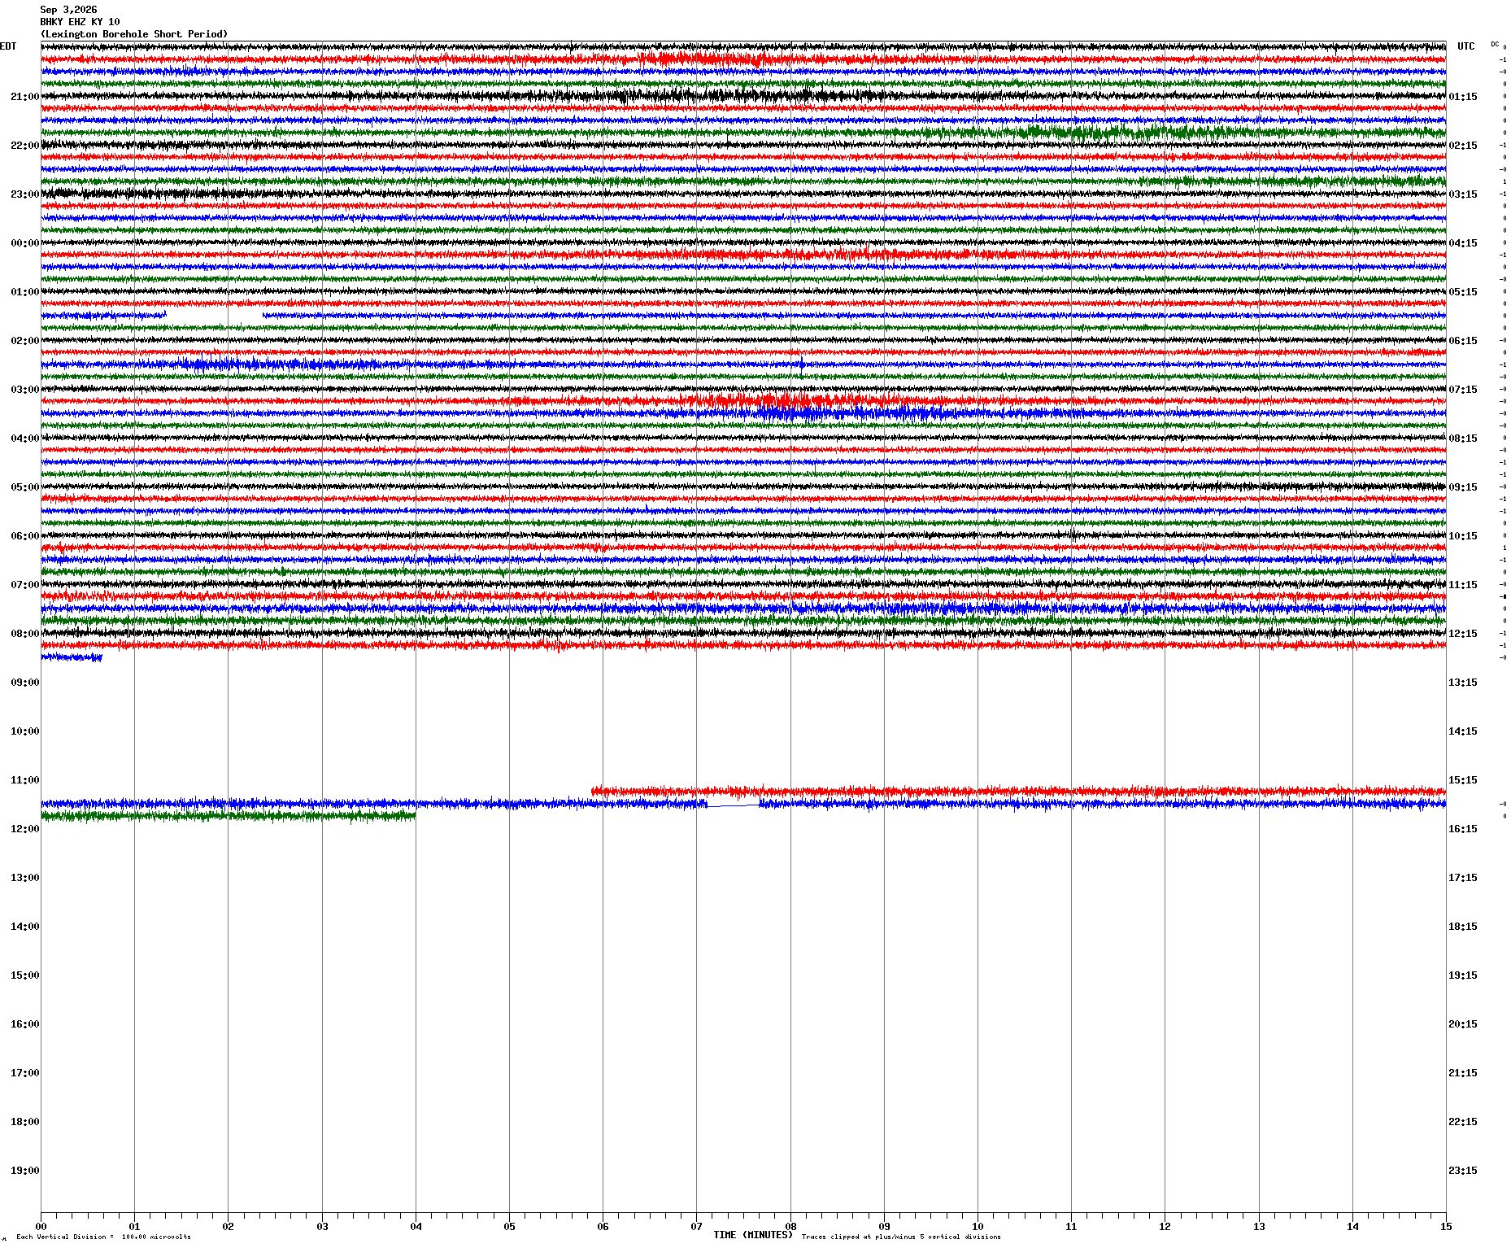Select minute tick label '07' on bottom axis
1511x1248 pixels.
click(x=696, y=1227)
